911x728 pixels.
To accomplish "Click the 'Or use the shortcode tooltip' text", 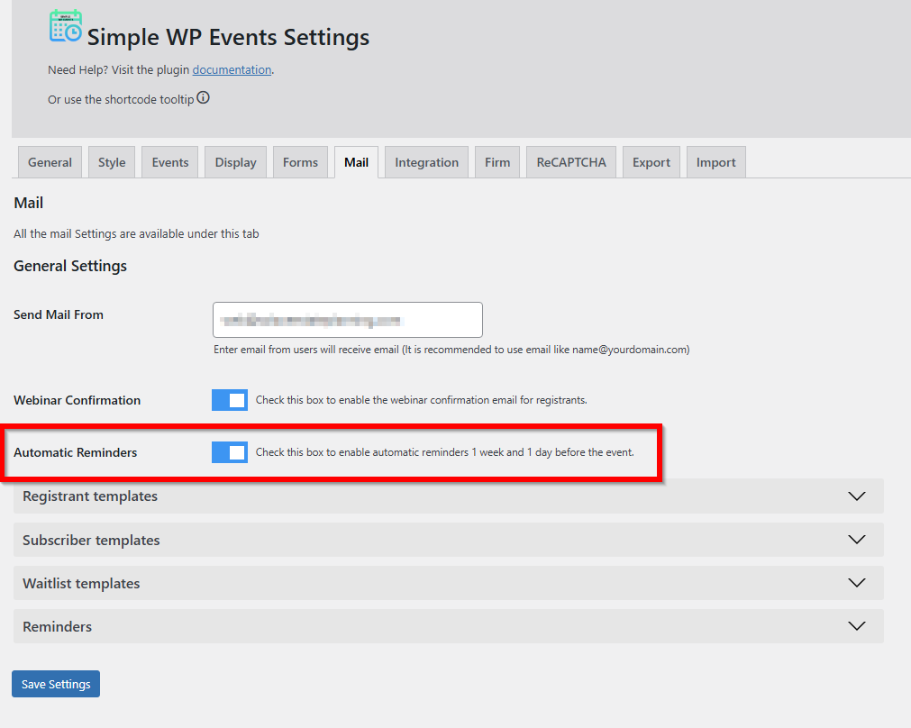I will pos(120,99).
